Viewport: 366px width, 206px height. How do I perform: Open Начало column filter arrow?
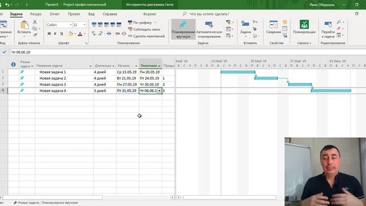click(x=136, y=66)
